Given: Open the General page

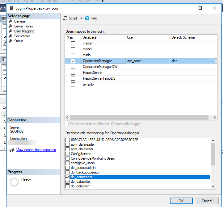Looking at the screenshot, I should tap(20, 21).
